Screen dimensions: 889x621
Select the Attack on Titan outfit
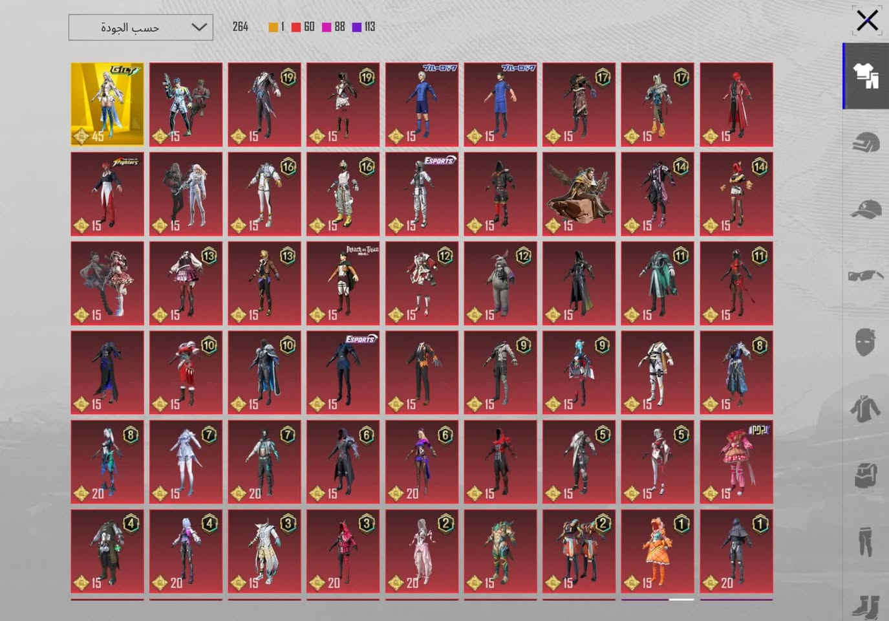[x=343, y=283]
